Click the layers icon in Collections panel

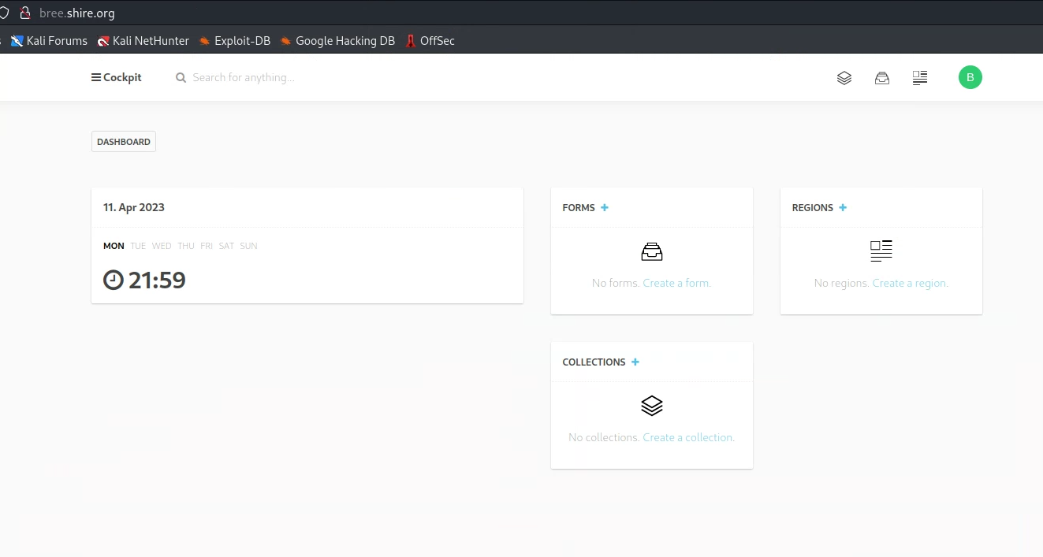tap(651, 406)
